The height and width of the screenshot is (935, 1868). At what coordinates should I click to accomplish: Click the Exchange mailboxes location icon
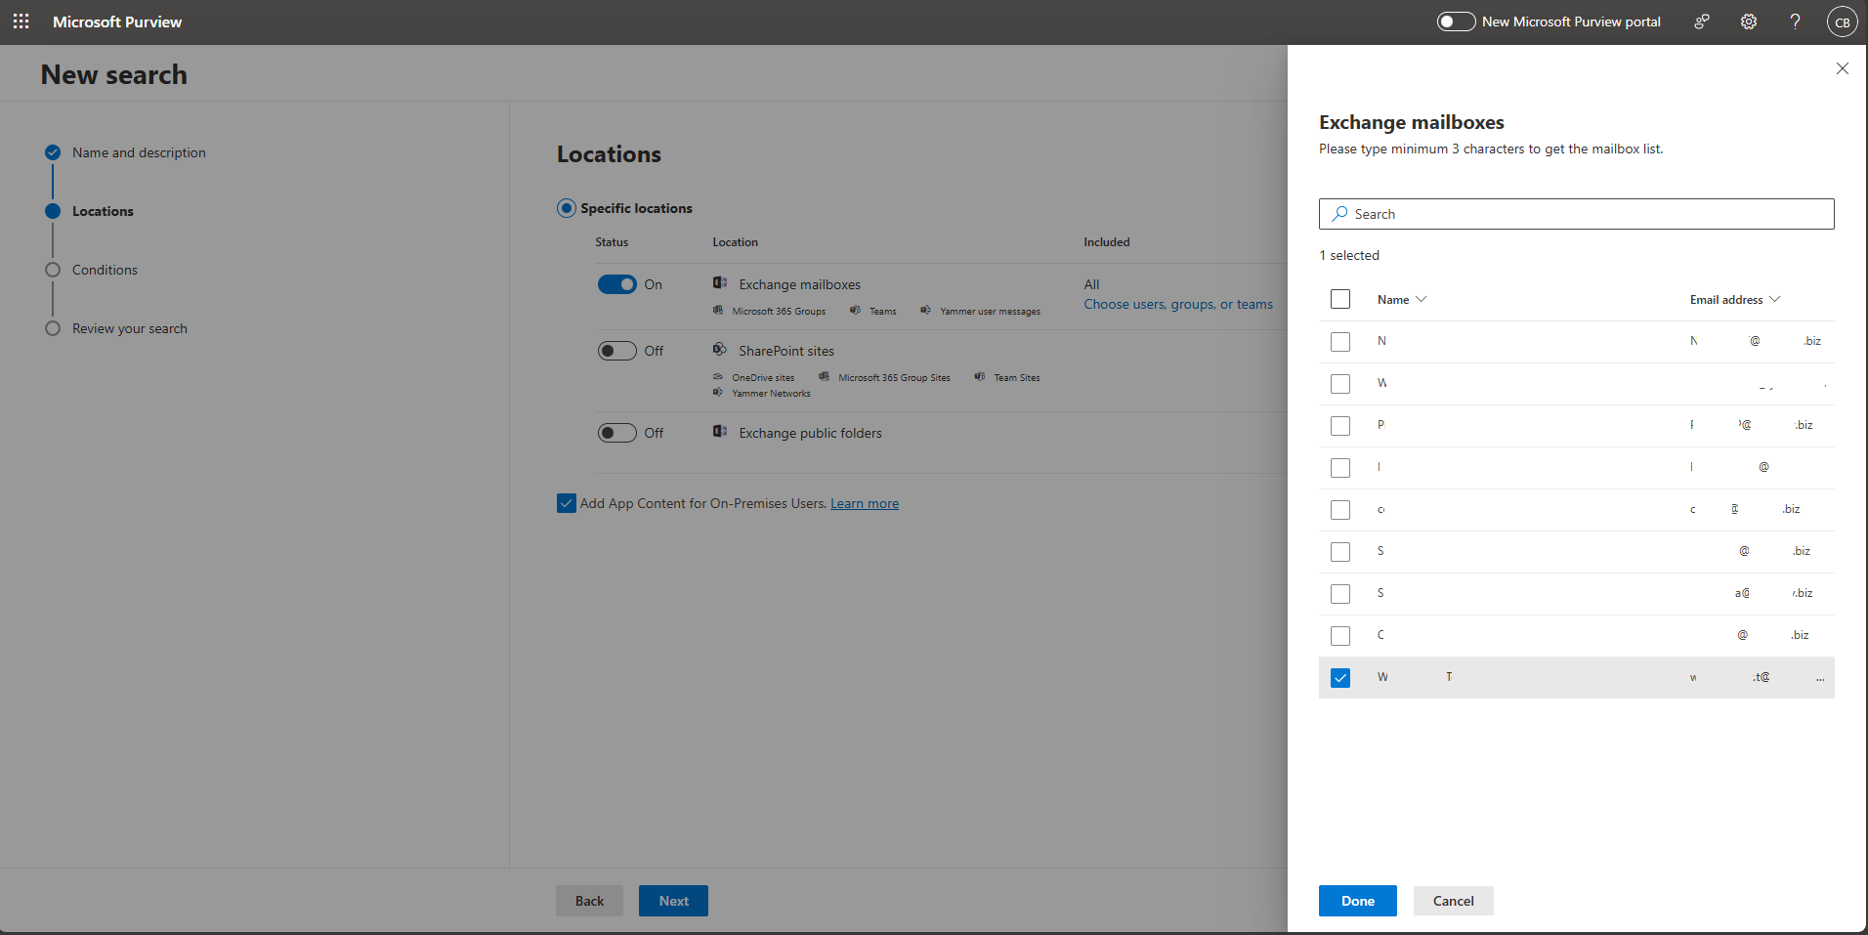720,283
